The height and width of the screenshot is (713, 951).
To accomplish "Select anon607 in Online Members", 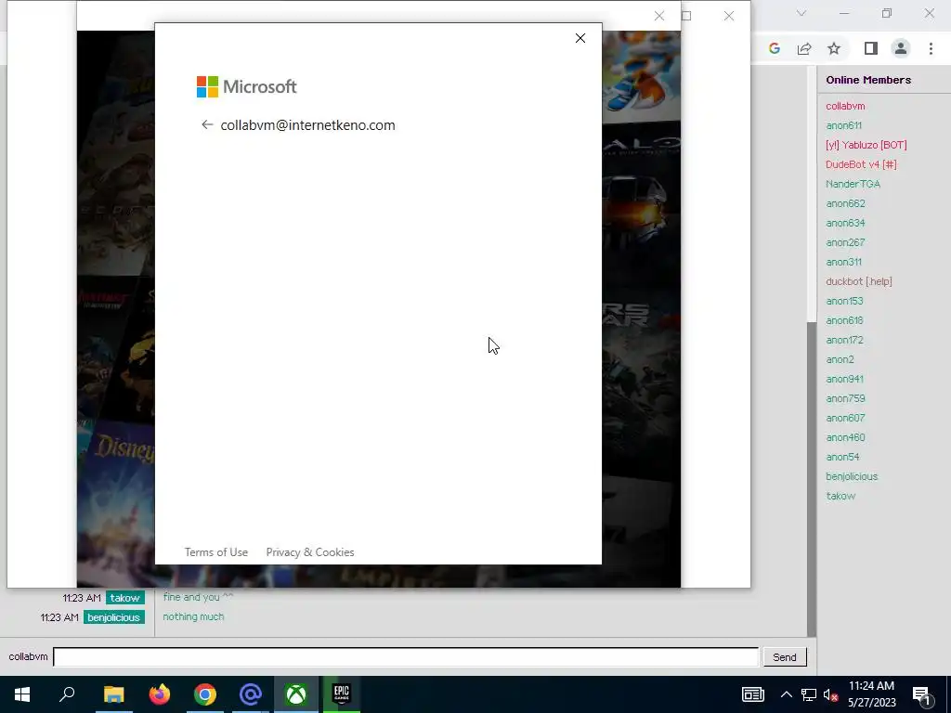I will (845, 418).
